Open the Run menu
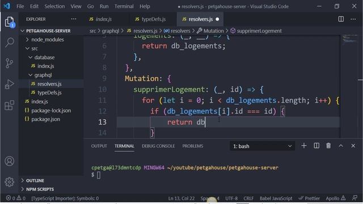This screenshot has height=204, width=363. [104, 6]
